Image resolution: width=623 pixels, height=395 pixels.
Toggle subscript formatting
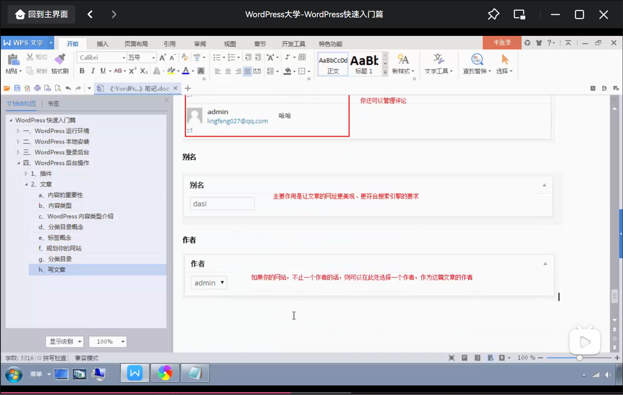point(144,71)
